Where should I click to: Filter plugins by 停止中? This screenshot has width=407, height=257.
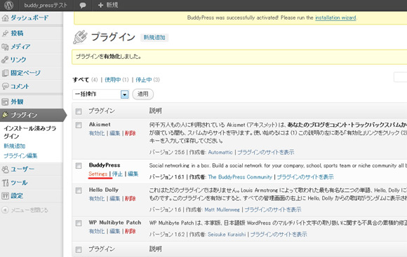pyautogui.click(x=144, y=80)
